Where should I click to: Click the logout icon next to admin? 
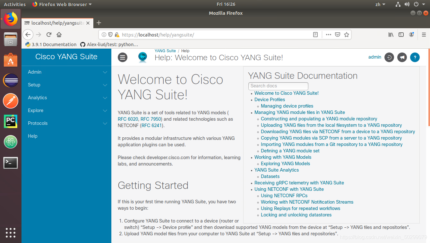[389, 57]
